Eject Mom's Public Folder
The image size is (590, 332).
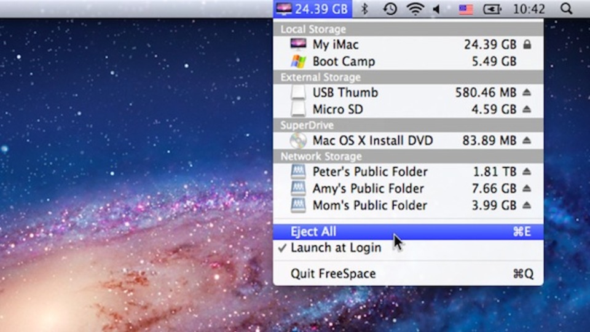(527, 205)
